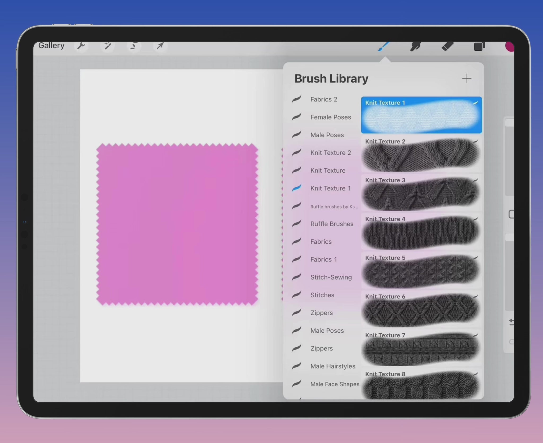Select the Knit Texture 2 brush
This screenshot has height=443, width=543.
pos(421,155)
